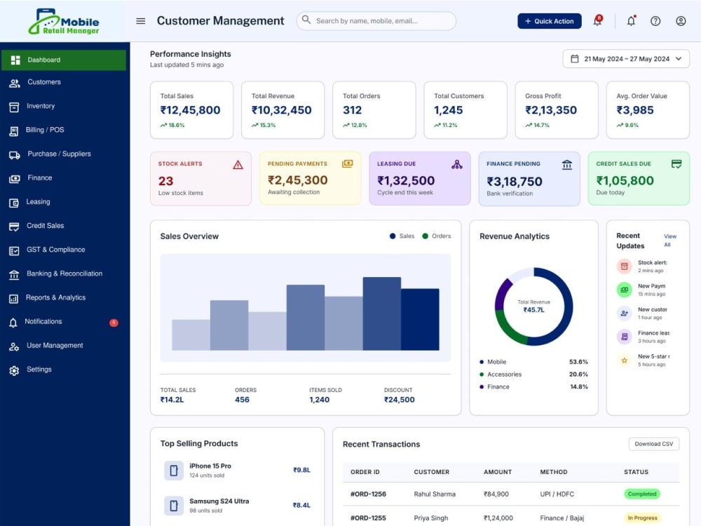The height and width of the screenshot is (526, 701).
Task: Click the Completed status badge
Action: pos(642,494)
